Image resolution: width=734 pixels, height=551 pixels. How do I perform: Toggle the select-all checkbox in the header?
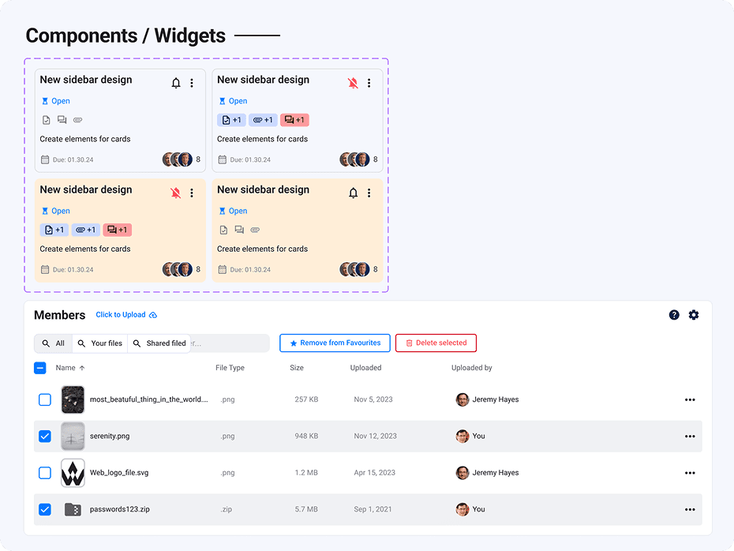(x=40, y=368)
